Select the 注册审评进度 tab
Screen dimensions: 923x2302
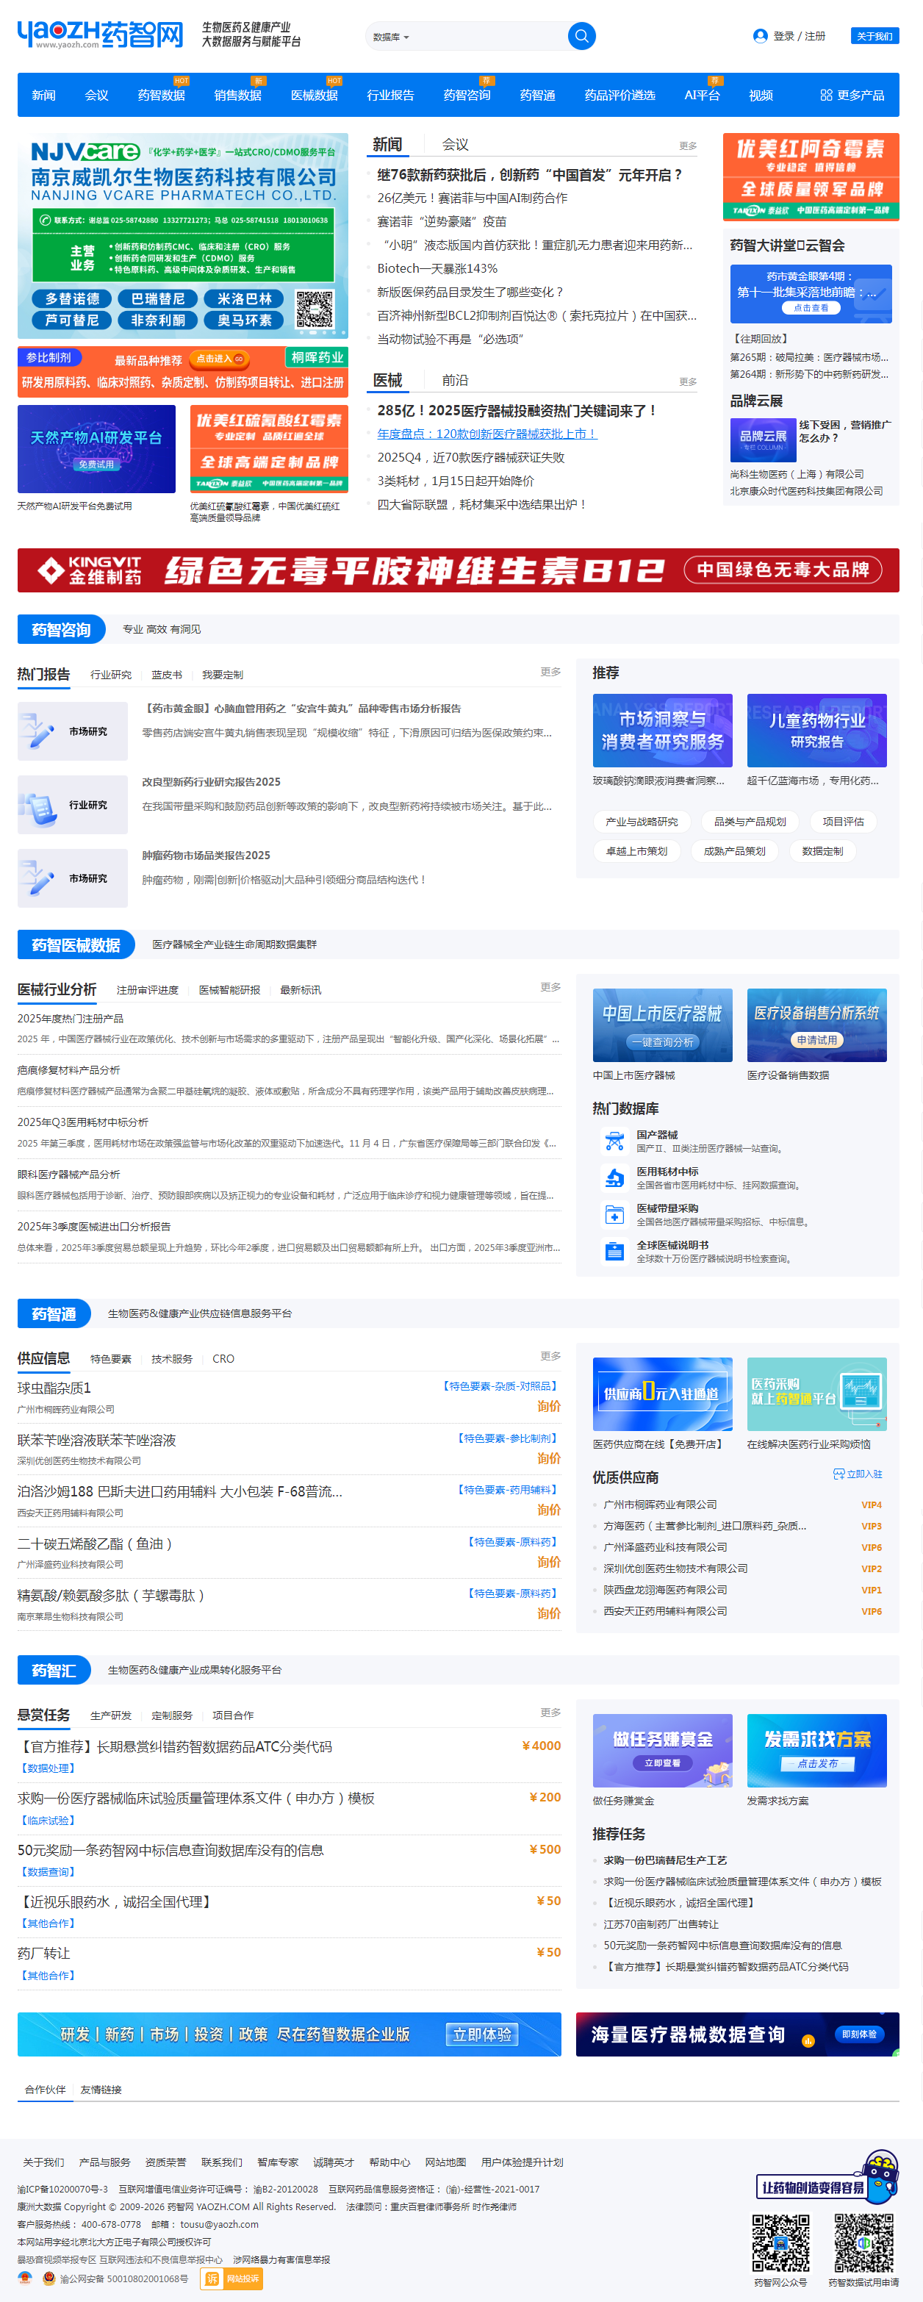148,990
